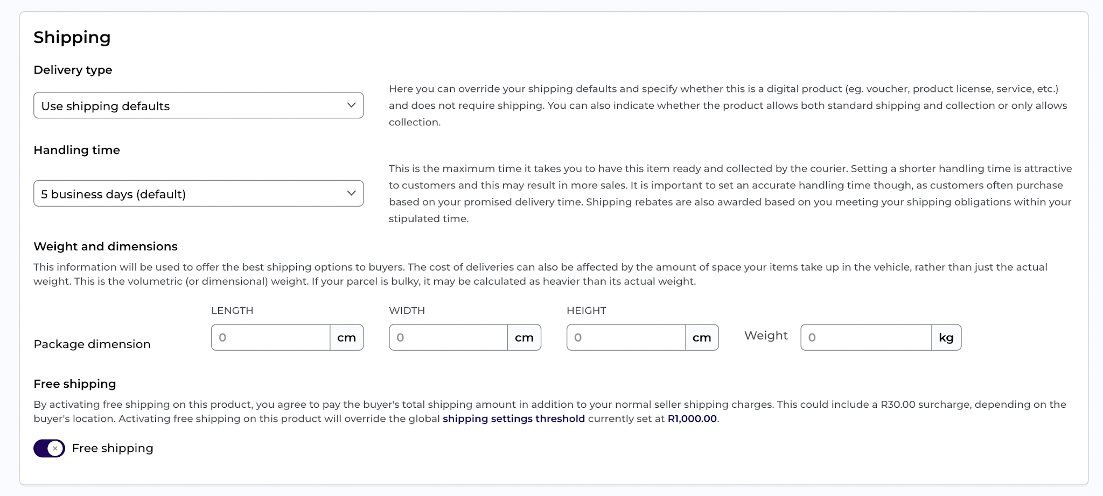This screenshot has width=1103, height=496.
Task: Open the Handling time dropdown
Action: click(x=198, y=193)
